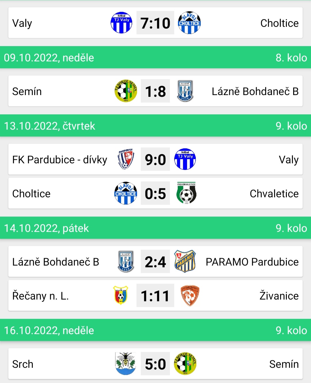Tap the PARAMO Pardubice team name
Image resolution: width=311 pixels, height=383 pixels.
(x=252, y=262)
